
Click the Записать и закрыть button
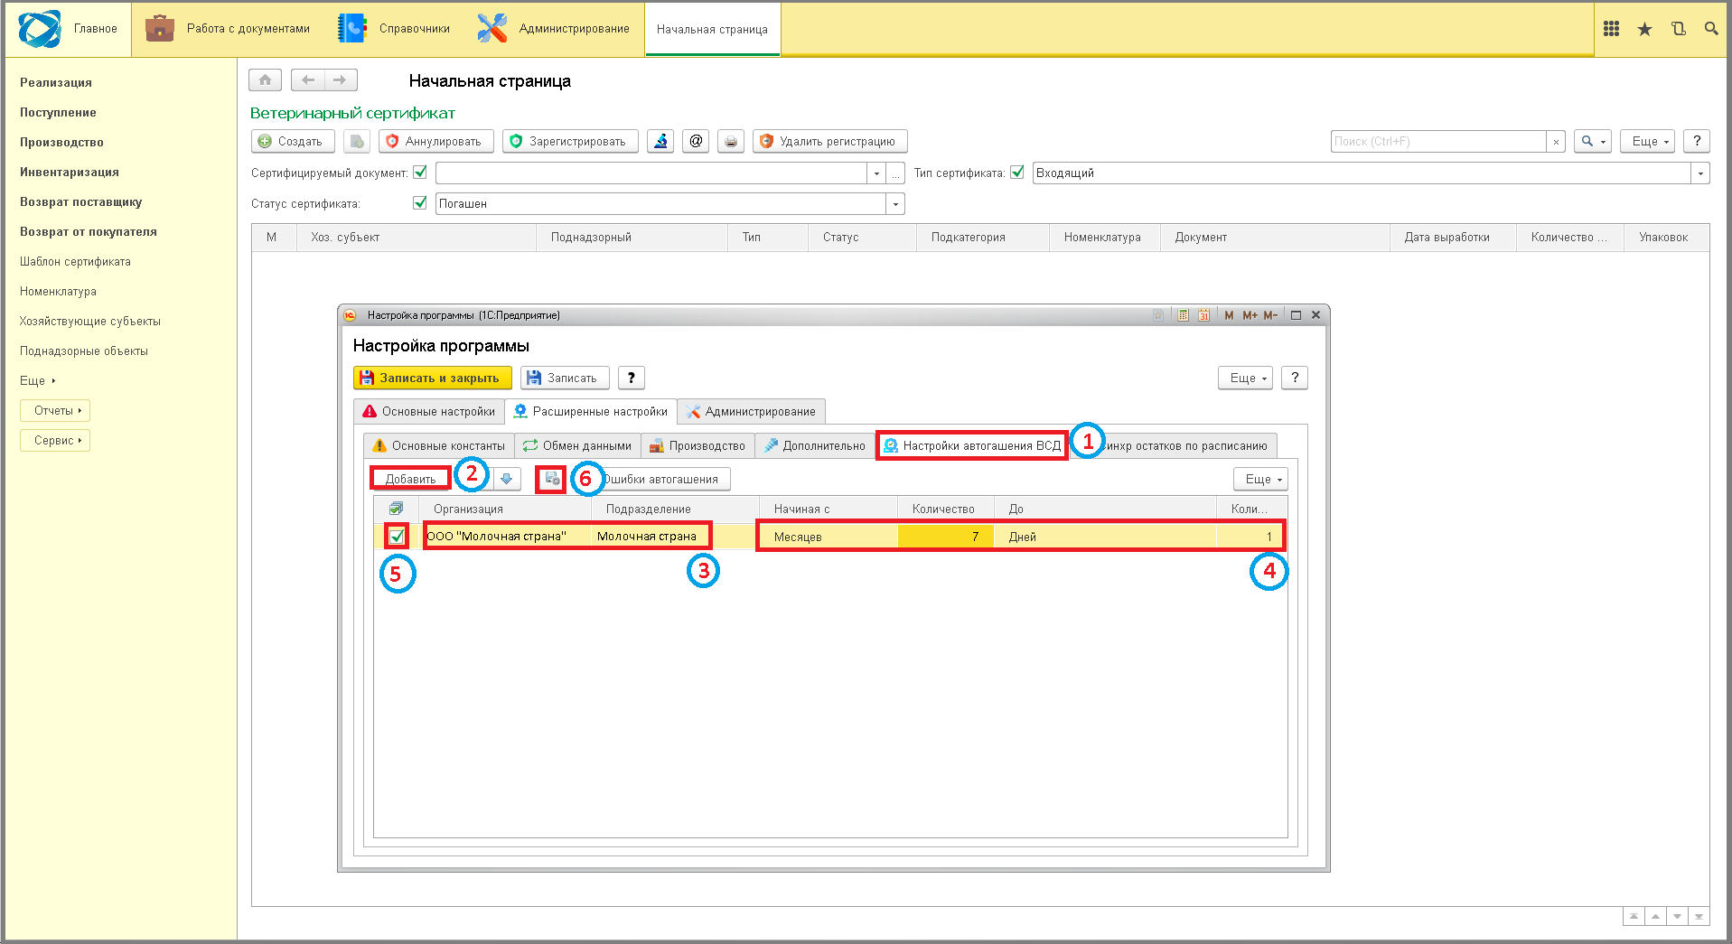433,378
